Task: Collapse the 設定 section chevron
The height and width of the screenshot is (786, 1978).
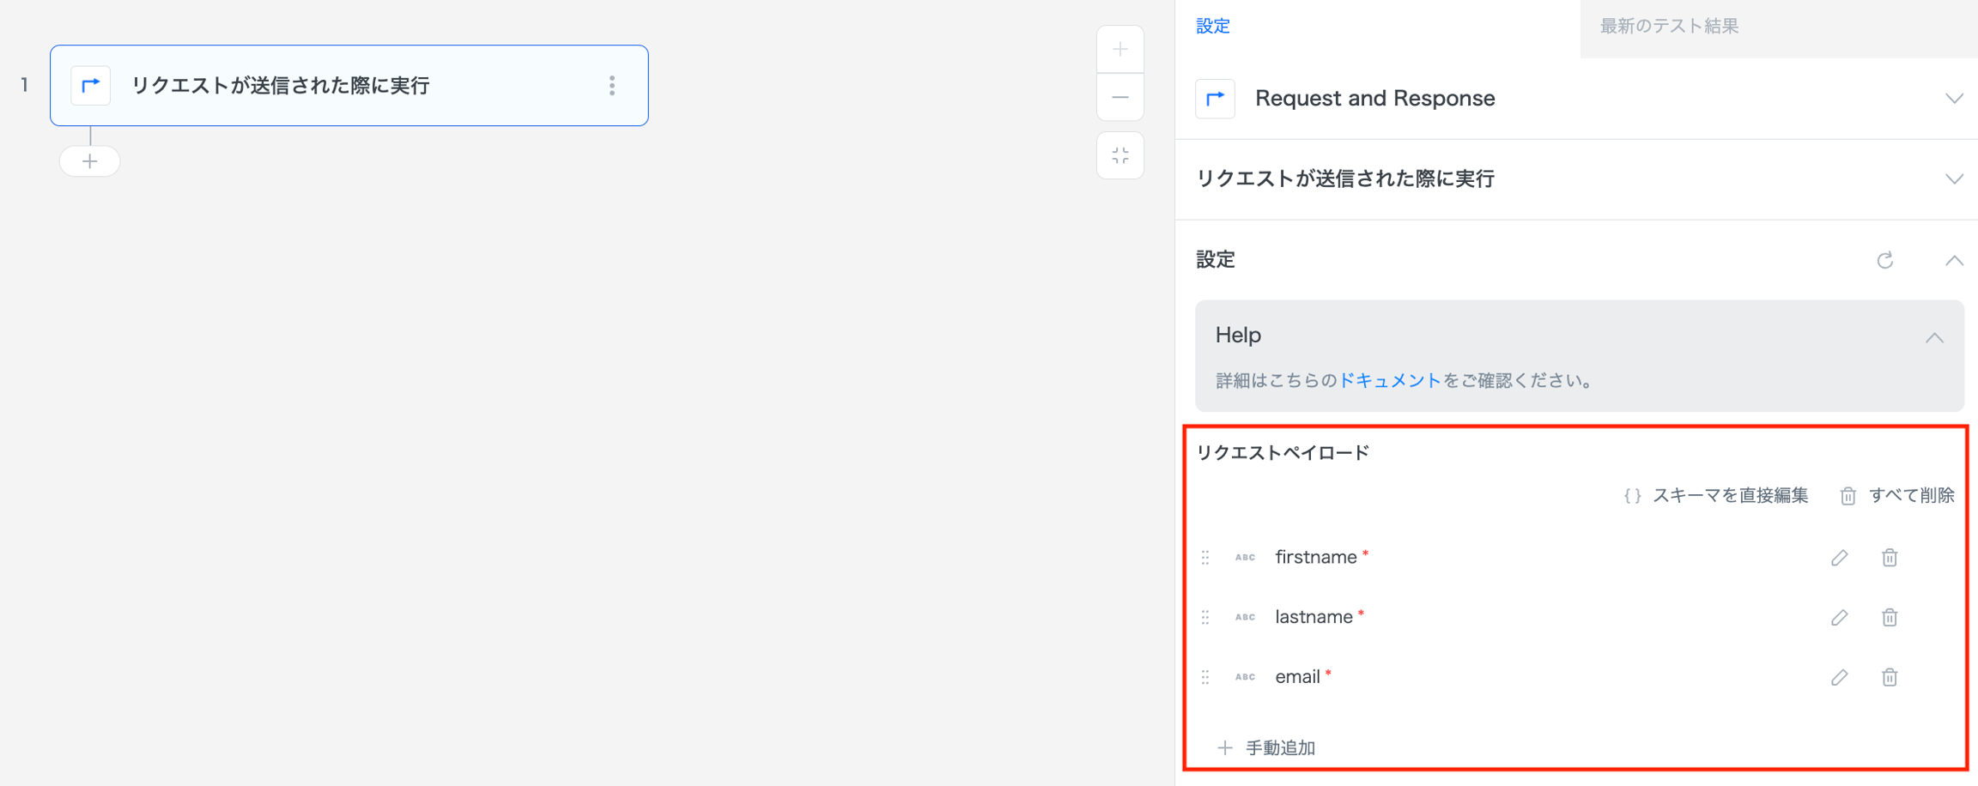Action: click(1954, 260)
